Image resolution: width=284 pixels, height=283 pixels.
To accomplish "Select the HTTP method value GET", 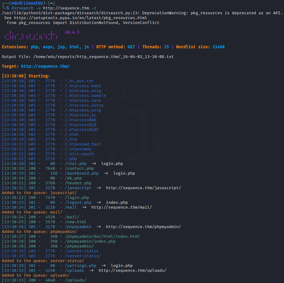I will (x=131, y=47).
